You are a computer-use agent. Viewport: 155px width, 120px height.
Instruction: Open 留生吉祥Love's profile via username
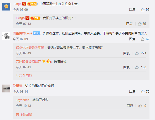pos(22,33)
